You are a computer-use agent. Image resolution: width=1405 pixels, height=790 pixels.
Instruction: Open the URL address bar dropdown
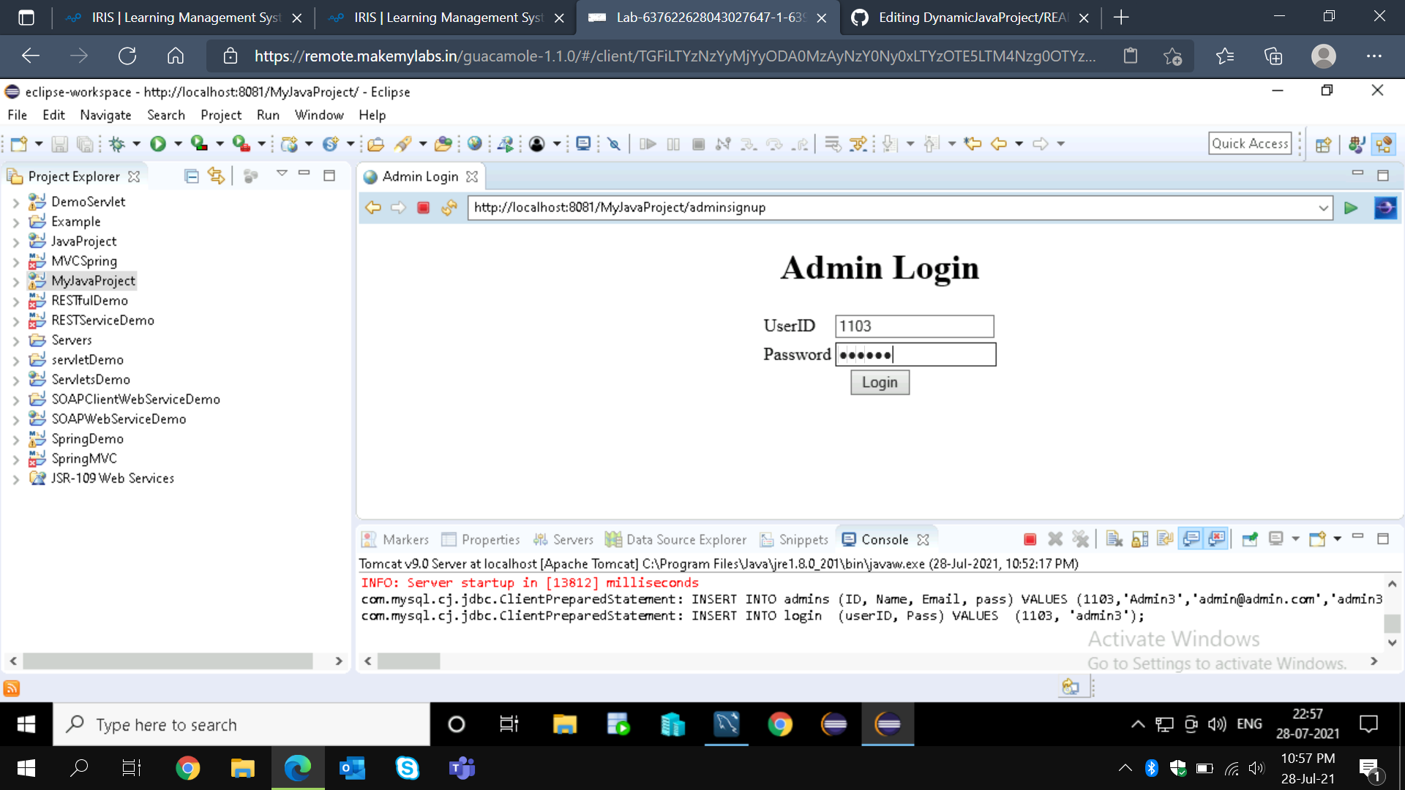coord(1323,208)
